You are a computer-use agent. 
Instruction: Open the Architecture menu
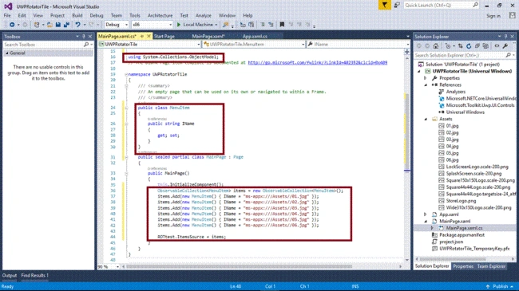(160, 15)
